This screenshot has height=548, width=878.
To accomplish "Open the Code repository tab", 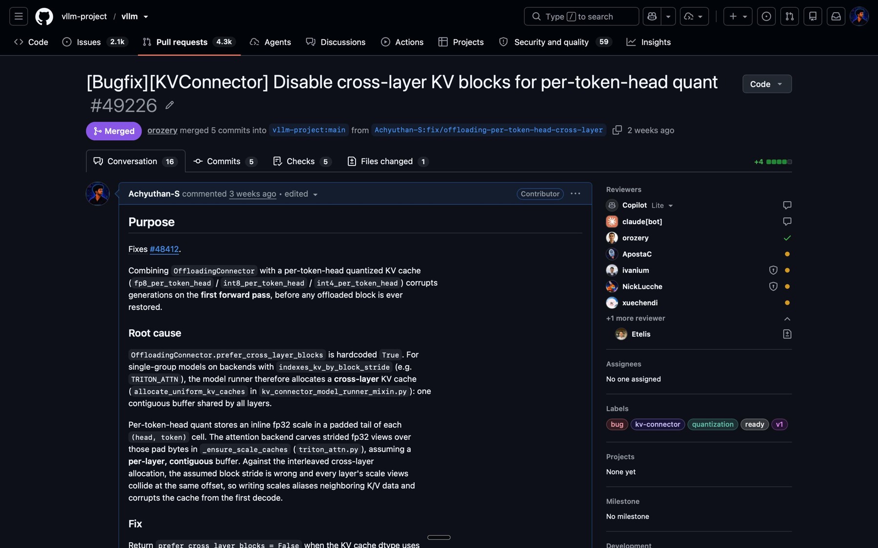I will tap(31, 42).
